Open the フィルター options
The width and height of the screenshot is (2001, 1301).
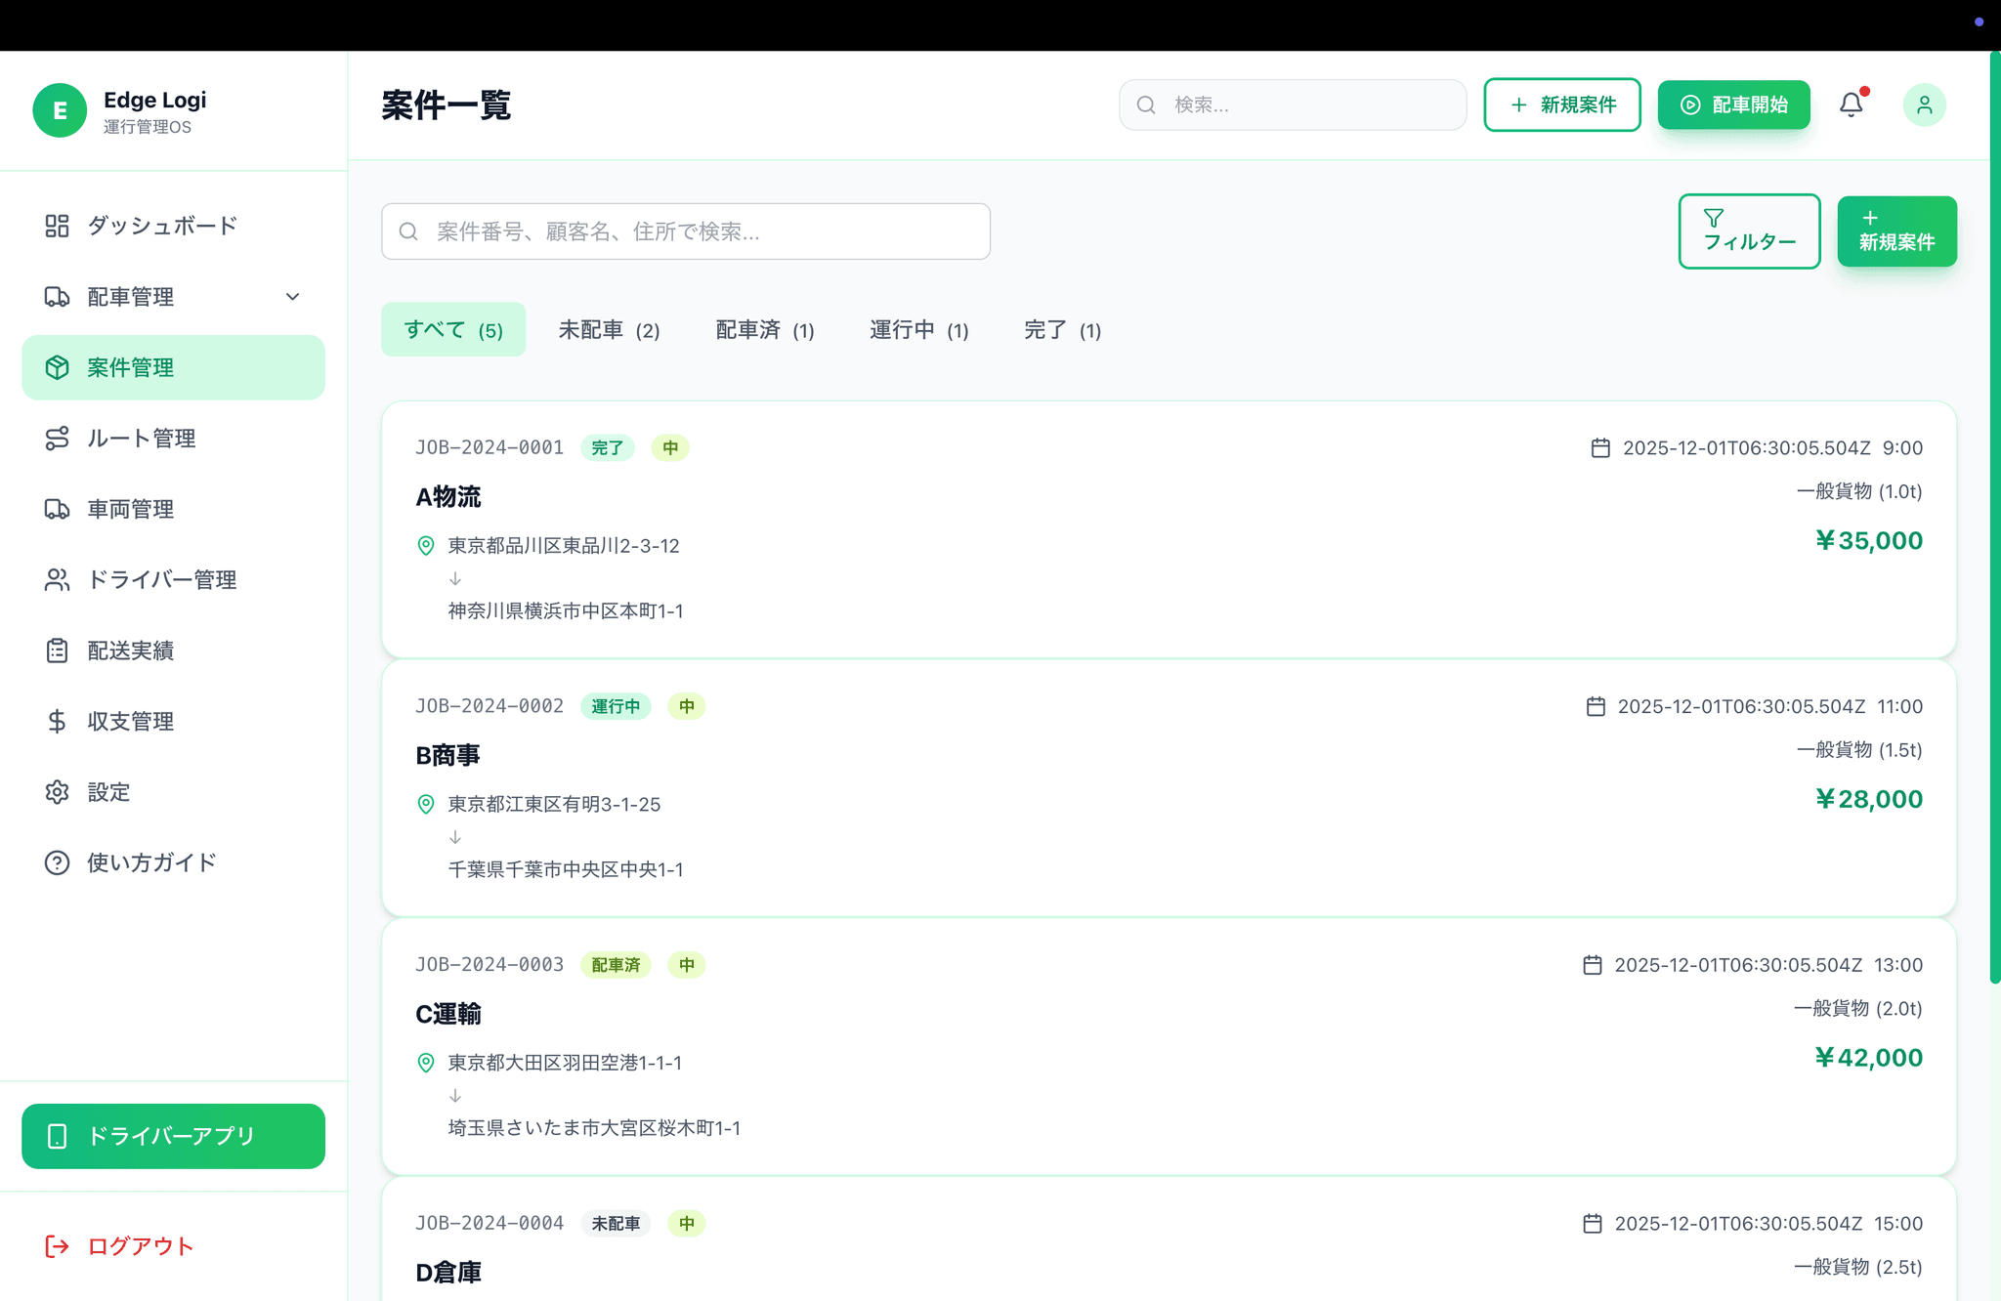pos(1748,231)
